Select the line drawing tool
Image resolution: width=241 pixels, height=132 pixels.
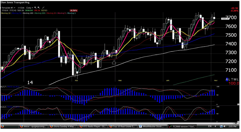[44, 7]
